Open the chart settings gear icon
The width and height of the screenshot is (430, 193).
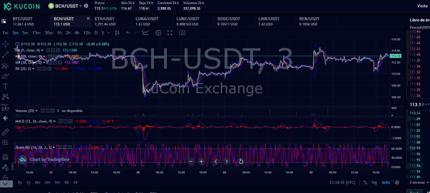(158, 33)
